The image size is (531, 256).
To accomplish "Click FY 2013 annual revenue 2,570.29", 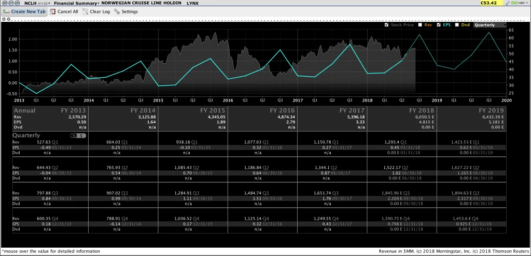I will [77, 117].
